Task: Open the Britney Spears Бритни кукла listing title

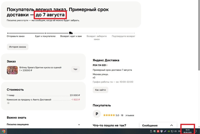Action: (40, 68)
